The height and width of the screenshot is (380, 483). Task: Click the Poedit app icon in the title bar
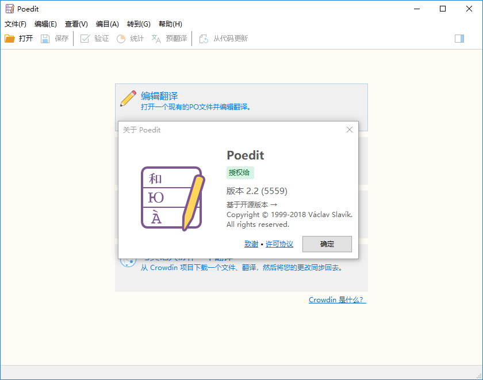10,9
